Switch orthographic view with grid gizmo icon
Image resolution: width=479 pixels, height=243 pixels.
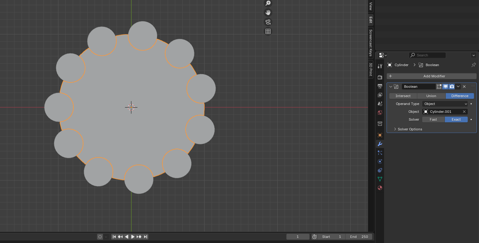(268, 31)
